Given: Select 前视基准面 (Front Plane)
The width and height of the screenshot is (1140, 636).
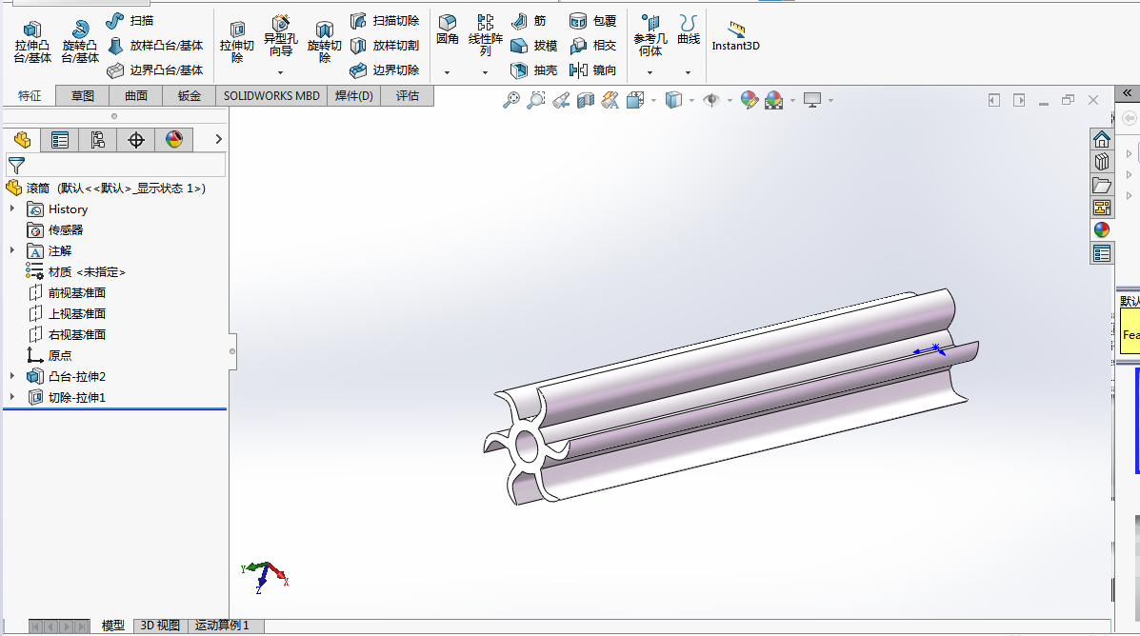Looking at the screenshot, I should point(67,293).
